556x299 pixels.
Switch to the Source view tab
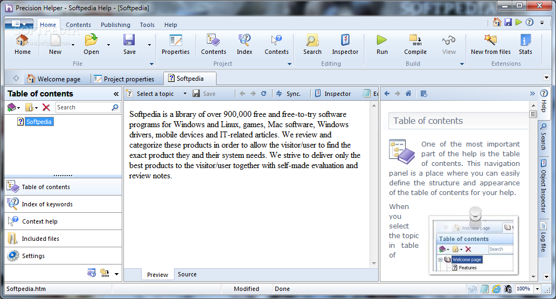point(187,274)
